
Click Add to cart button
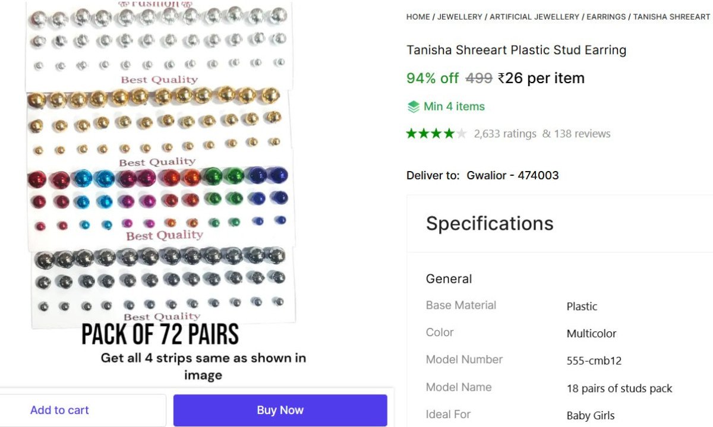coord(59,410)
